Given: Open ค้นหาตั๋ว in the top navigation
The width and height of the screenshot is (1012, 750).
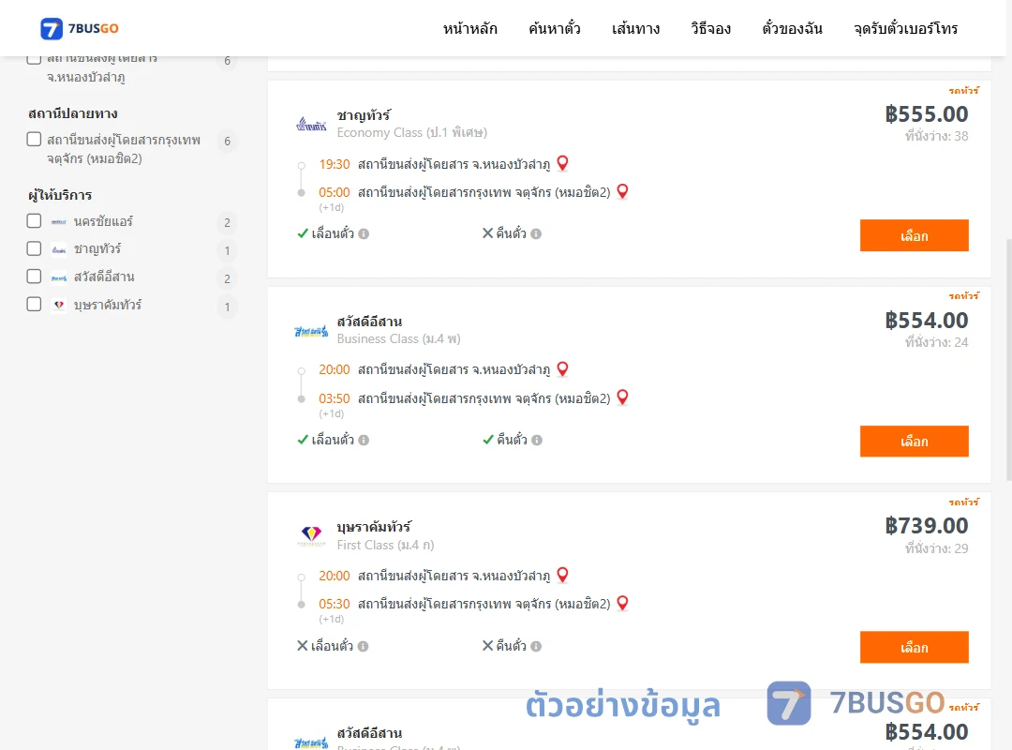Looking at the screenshot, I should [555, 28].
